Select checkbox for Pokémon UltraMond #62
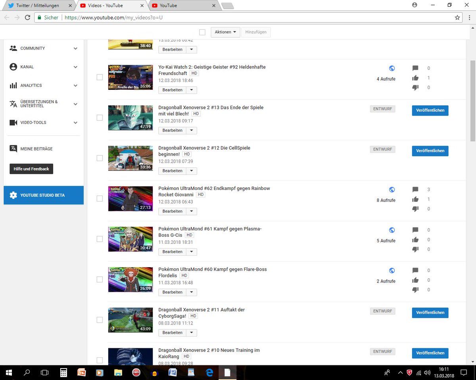The height and width of the screenshot is (380, 476). [x=100, y=198]
